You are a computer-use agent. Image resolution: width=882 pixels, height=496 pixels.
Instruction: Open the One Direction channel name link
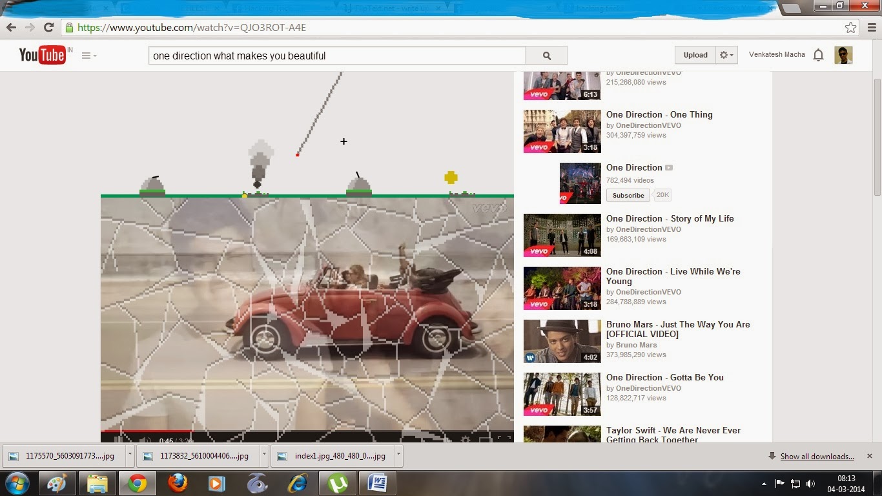[634, 167]
